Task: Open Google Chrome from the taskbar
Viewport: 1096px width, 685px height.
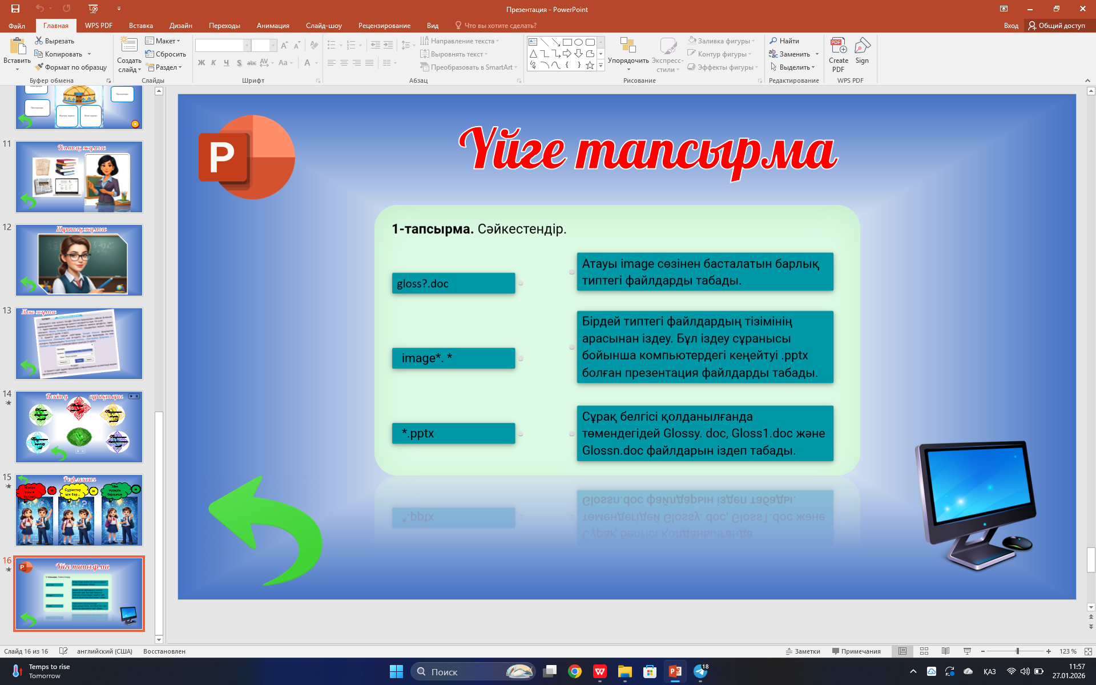Action: [x=575, y=671]
